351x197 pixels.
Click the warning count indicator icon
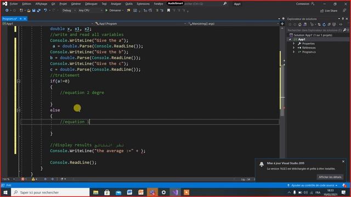(33, 179)
